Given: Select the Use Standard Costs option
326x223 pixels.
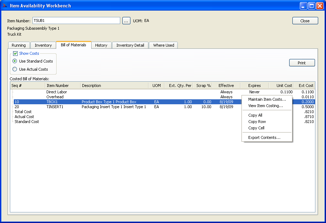Looking at the screenshot, I should 15,61.
